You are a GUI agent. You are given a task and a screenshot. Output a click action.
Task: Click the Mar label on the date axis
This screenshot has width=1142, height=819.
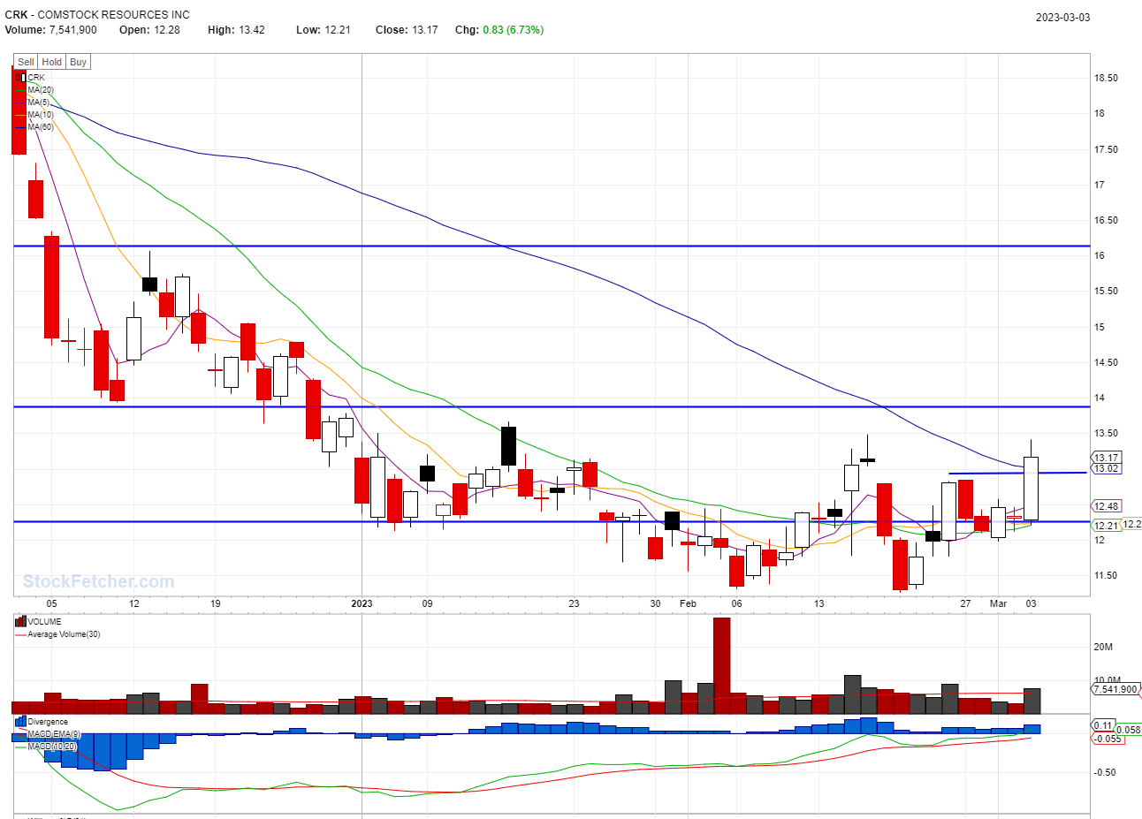click(x=998, y=603)
